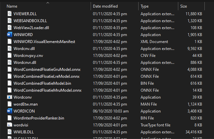
Task: Click the 9,592 KB size cell
Action: pos(195,49)
